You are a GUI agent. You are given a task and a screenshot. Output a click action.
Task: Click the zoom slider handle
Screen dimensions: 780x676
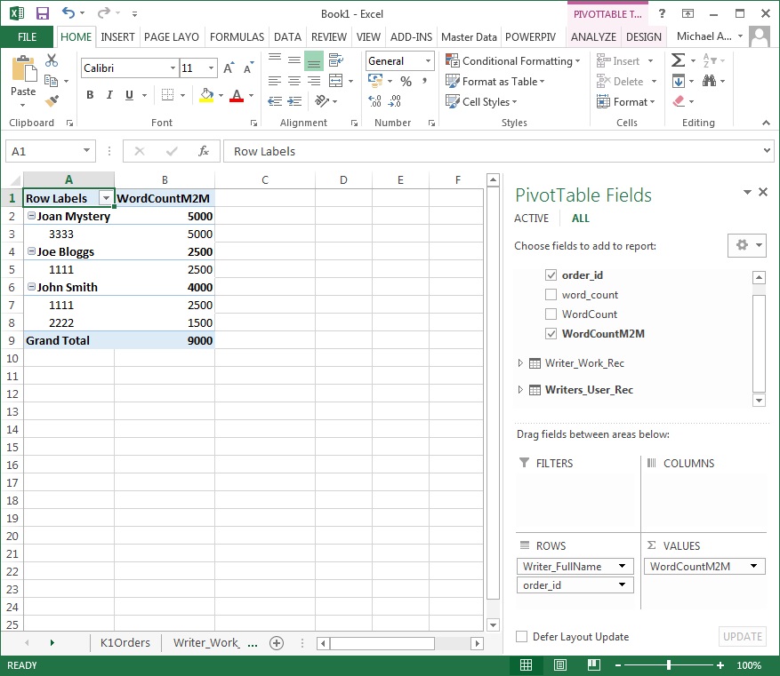click(669, 664)
